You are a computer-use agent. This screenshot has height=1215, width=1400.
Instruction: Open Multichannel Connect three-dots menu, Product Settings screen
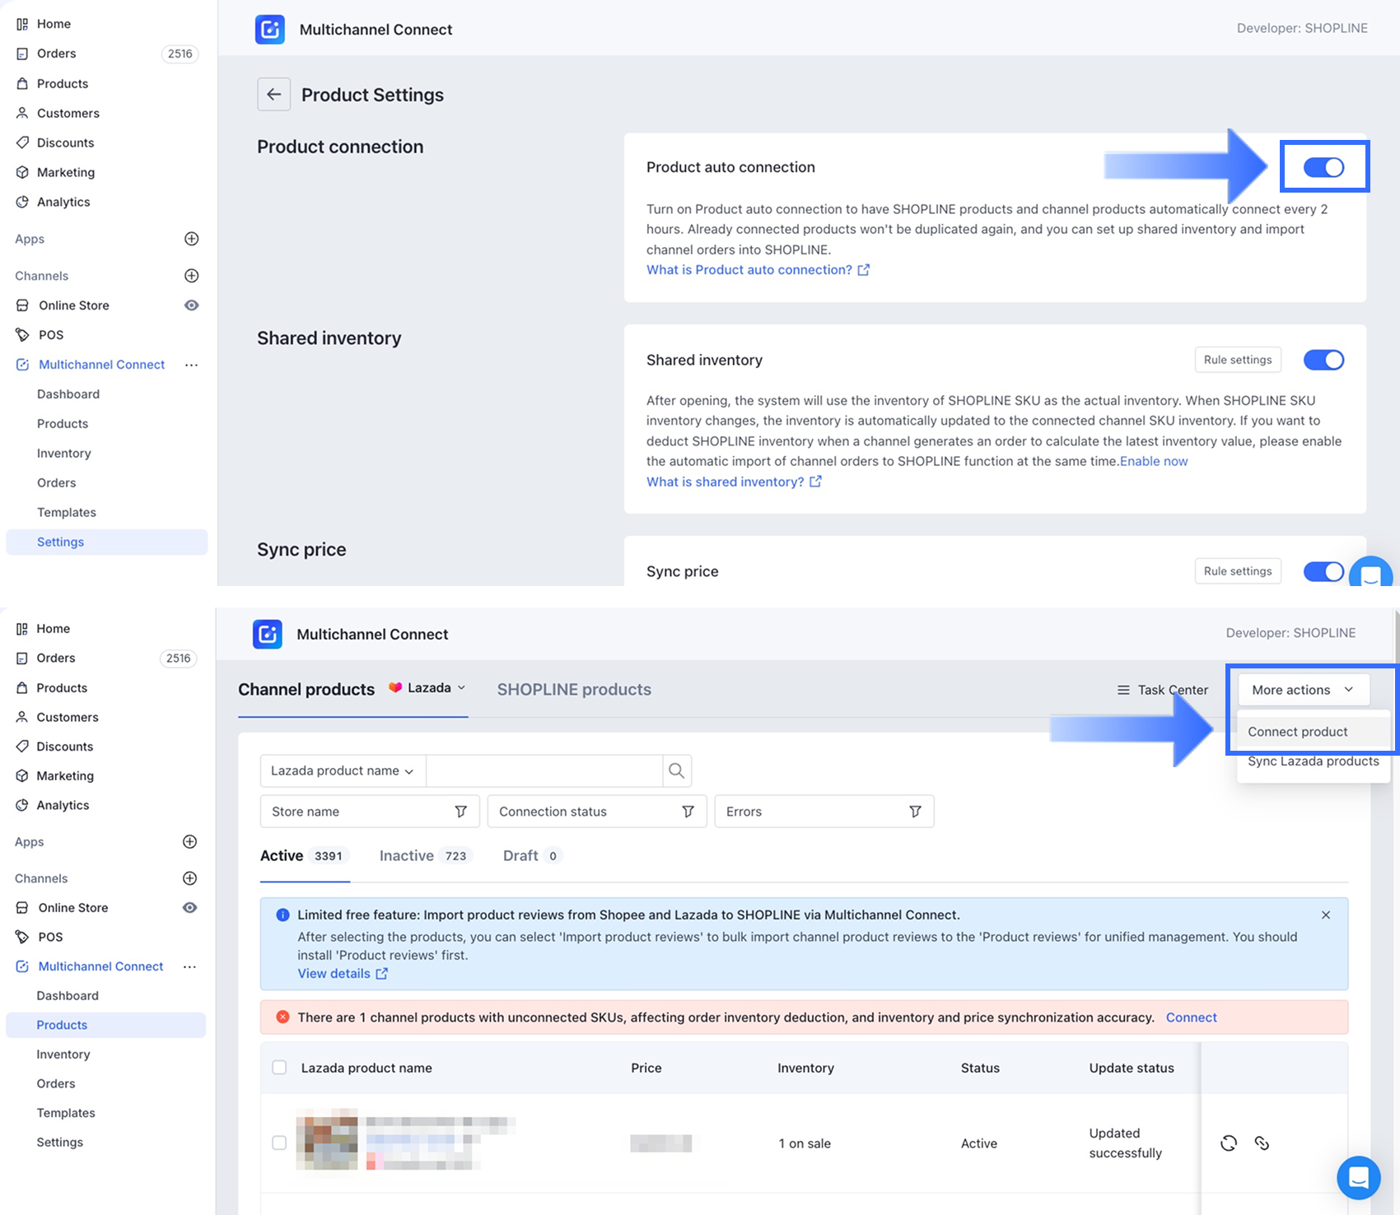(191, 365)
